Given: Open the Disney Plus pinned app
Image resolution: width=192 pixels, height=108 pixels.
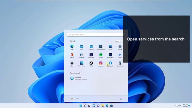Looking at the screenshot, I should click(110, 55).
